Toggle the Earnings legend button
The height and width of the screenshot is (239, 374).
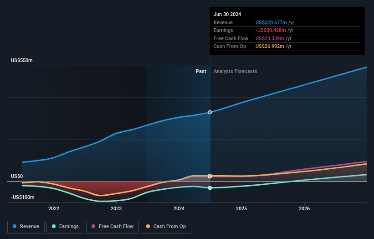[65, 227]
